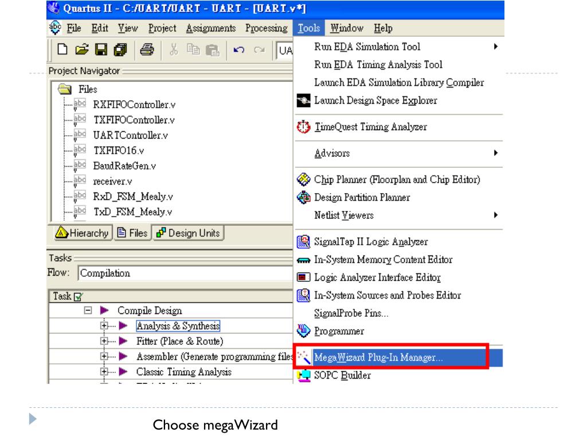Expand the Fitter (Place & Route) task

point(104,341)
